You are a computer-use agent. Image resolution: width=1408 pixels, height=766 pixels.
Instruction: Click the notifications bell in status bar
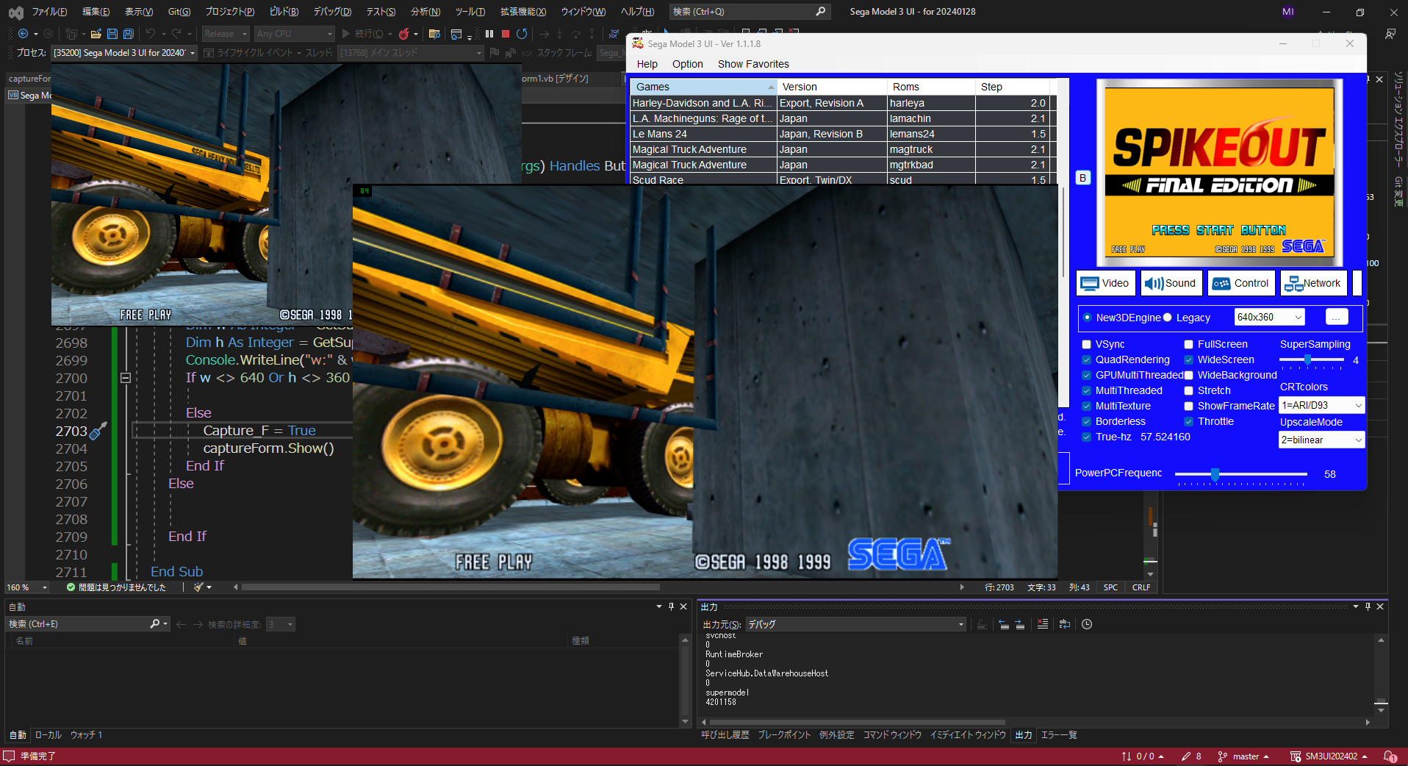coord(1390,756)
